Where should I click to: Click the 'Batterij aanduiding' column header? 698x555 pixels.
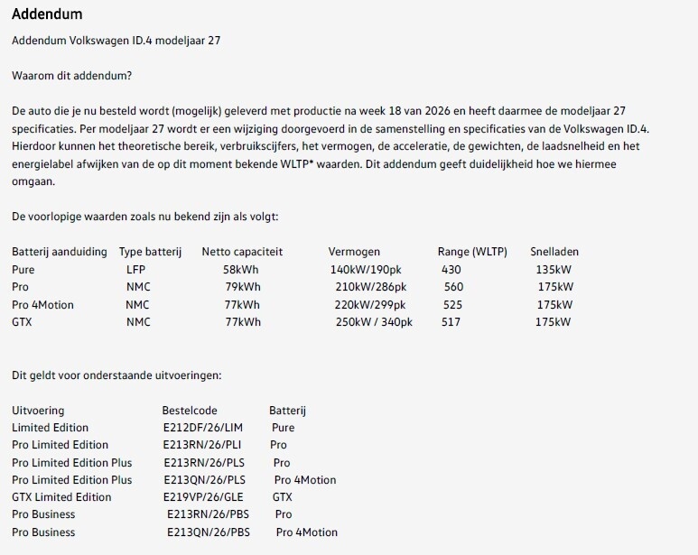point(59,252)
